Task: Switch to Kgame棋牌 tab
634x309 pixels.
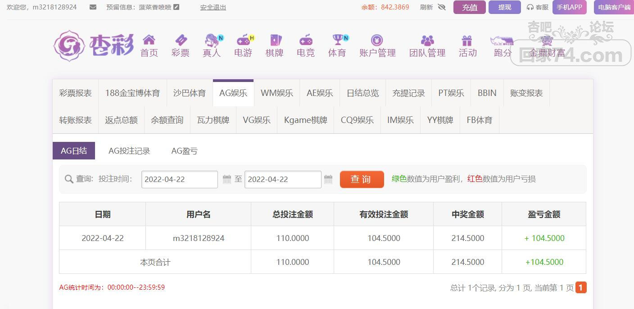Action: coord(306,120)
